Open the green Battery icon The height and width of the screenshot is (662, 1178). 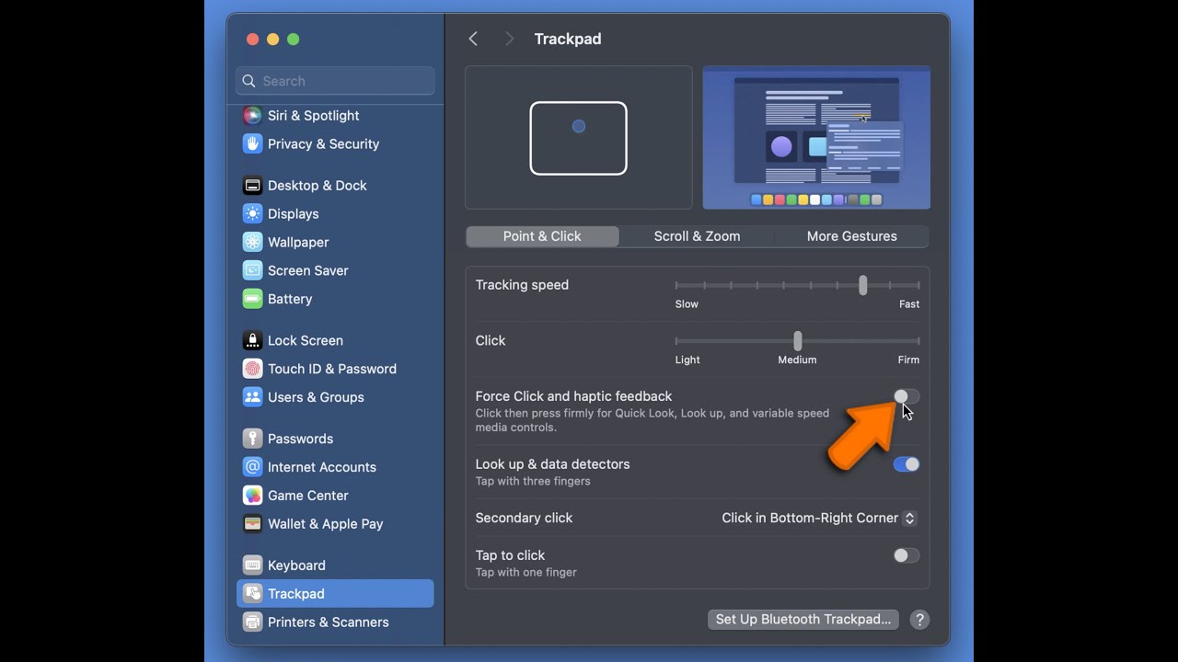pos(252,300)
